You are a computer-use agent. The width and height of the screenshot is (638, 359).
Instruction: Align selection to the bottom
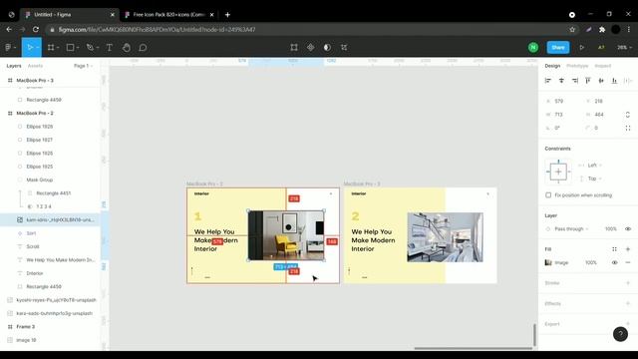614,81
